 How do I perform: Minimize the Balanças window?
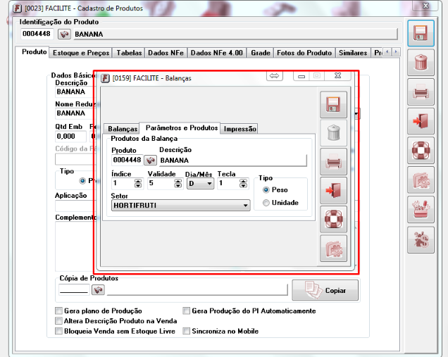pyautogui.click(x=301, y=75)
